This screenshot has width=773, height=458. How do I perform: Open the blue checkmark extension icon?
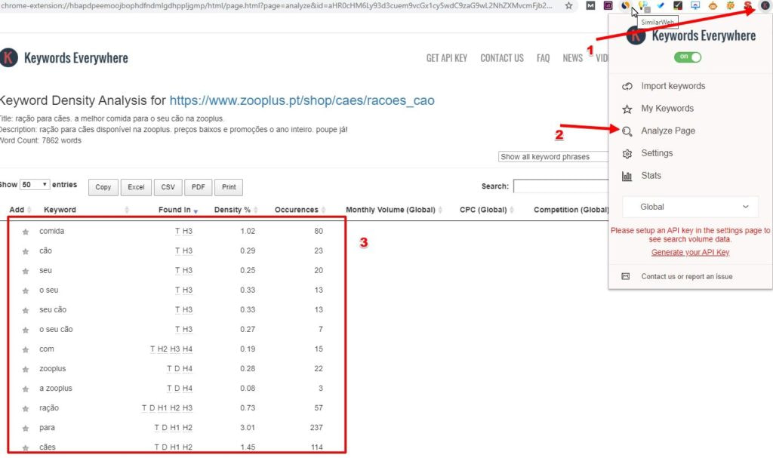click(661, 6)
